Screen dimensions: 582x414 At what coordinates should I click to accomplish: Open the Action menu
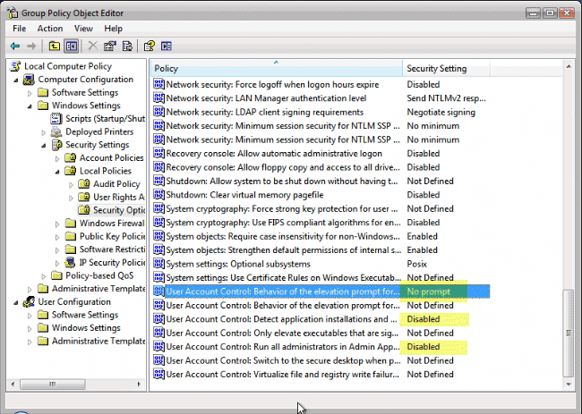50,29
